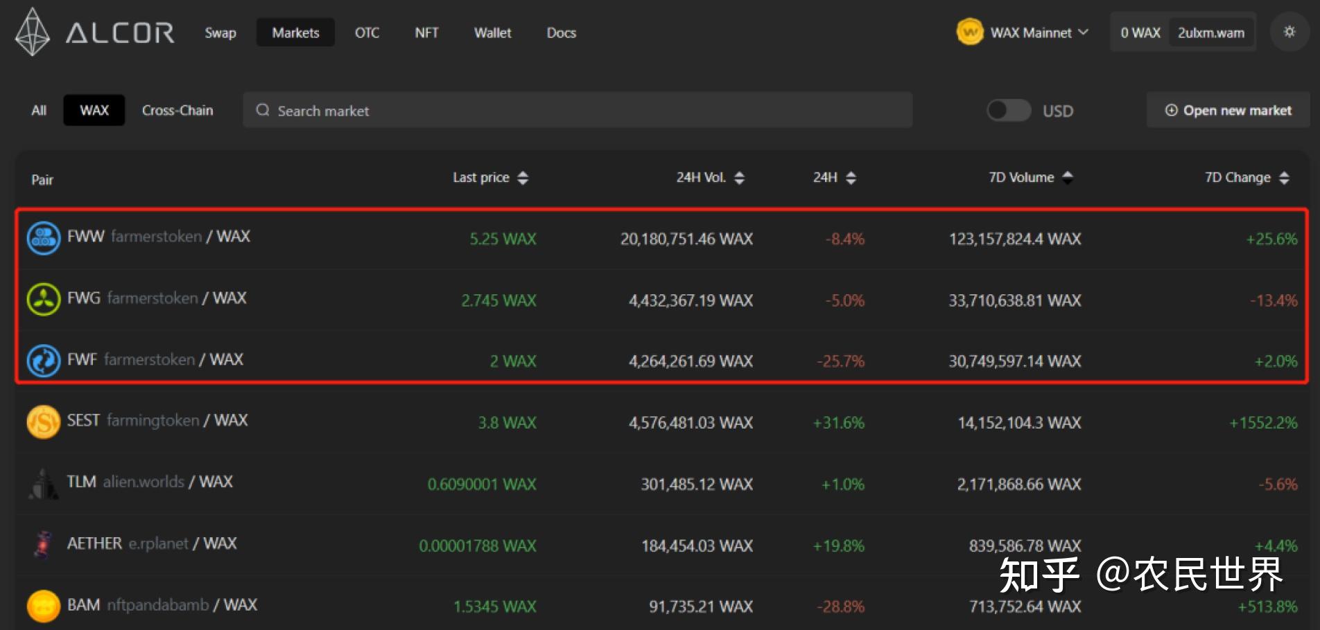Go to the OTC page
1320x630 pixels.
[367, 33]
